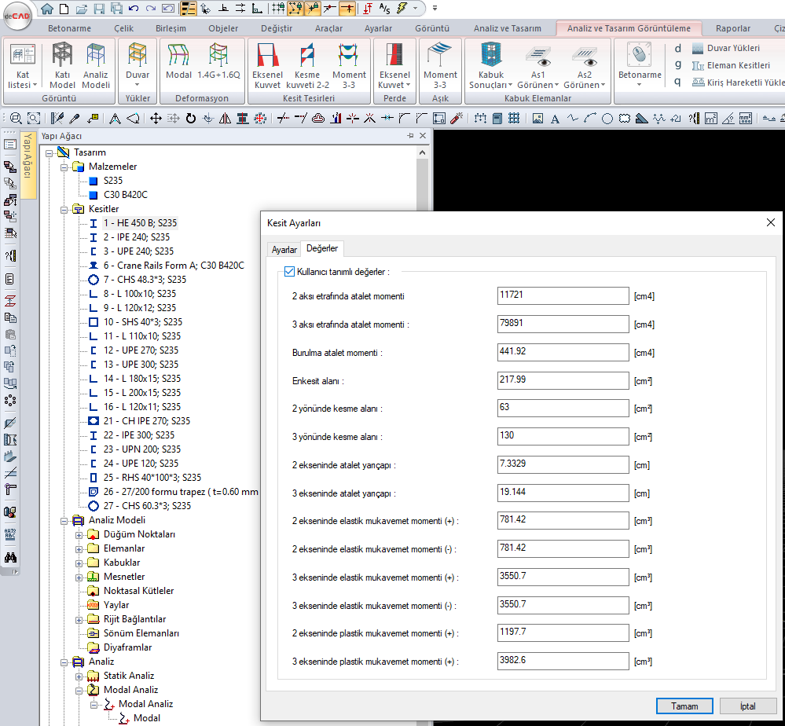785x726 pixels.
Task: Create a new blank document
Action: (64, 9)
